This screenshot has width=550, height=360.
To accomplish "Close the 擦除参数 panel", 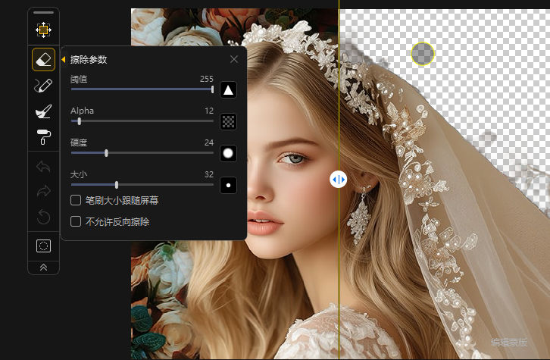I will (x=233, y=59).
